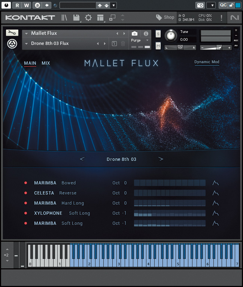Image resolution: width=243 pixels, height=287 pixels.
Task: Click the save snapshot icon
Action: 114,43
